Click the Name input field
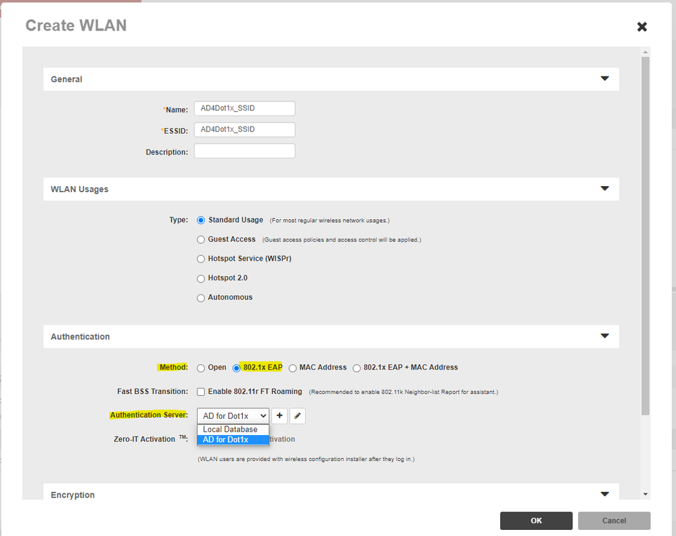 tap(244, 108)
